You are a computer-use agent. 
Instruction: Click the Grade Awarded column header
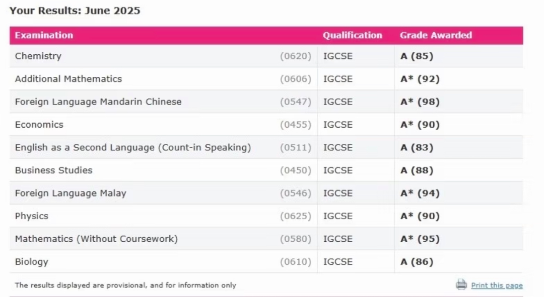coord(436,35)
